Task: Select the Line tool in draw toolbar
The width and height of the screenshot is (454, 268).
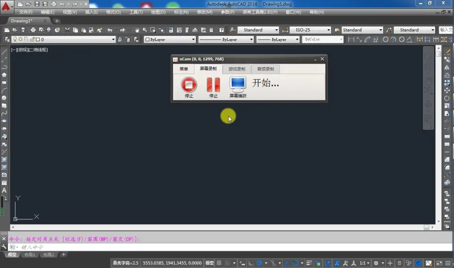Action: 4,52
